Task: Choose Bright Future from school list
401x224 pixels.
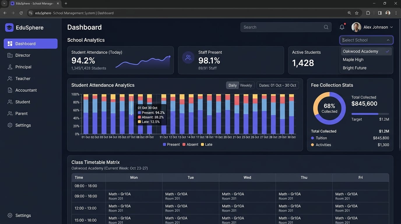Action: 366,68
